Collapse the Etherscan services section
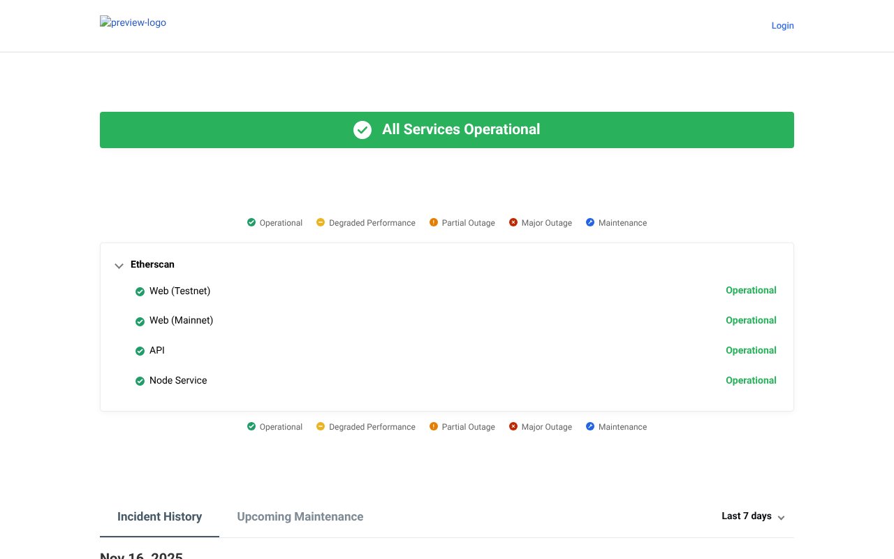This screenshot has height=559, width=894. pos(119,266)
